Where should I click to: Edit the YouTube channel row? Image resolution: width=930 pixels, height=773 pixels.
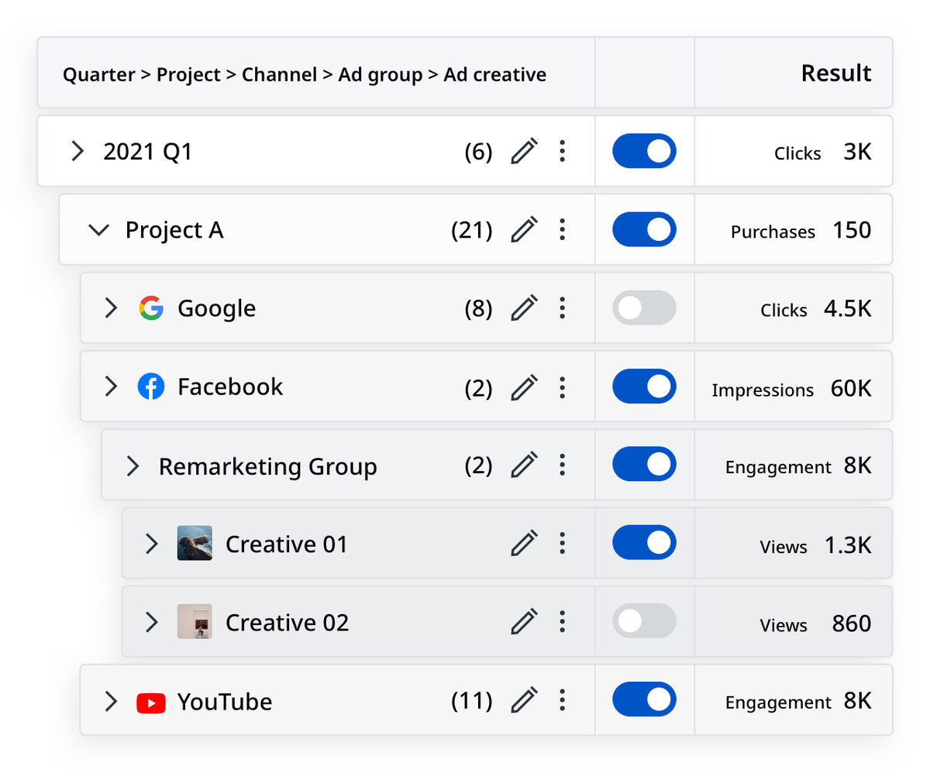pos(525,701)
